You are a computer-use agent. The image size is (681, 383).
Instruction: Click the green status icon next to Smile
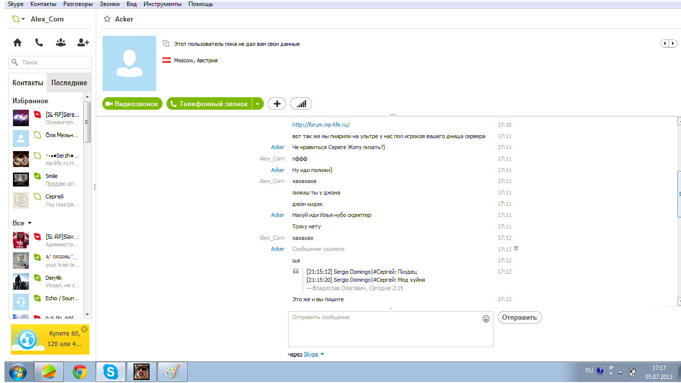pyautogui.click(x=37, y=176)
